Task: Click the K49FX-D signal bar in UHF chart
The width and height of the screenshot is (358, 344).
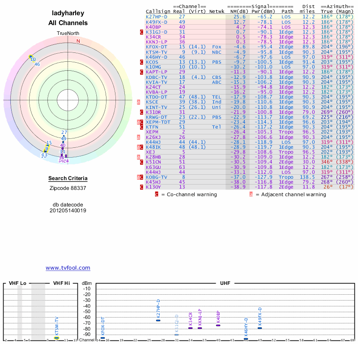Action: pyautogui.click(x=260, y=328)
